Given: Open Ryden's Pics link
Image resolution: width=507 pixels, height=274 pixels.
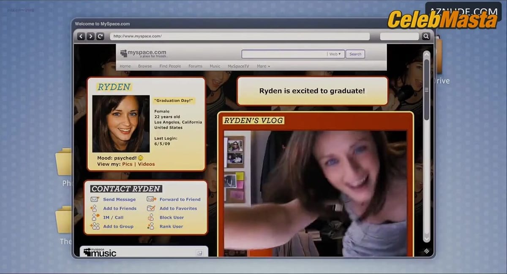Looking at the screenshot, I should [x=127, y=164].
